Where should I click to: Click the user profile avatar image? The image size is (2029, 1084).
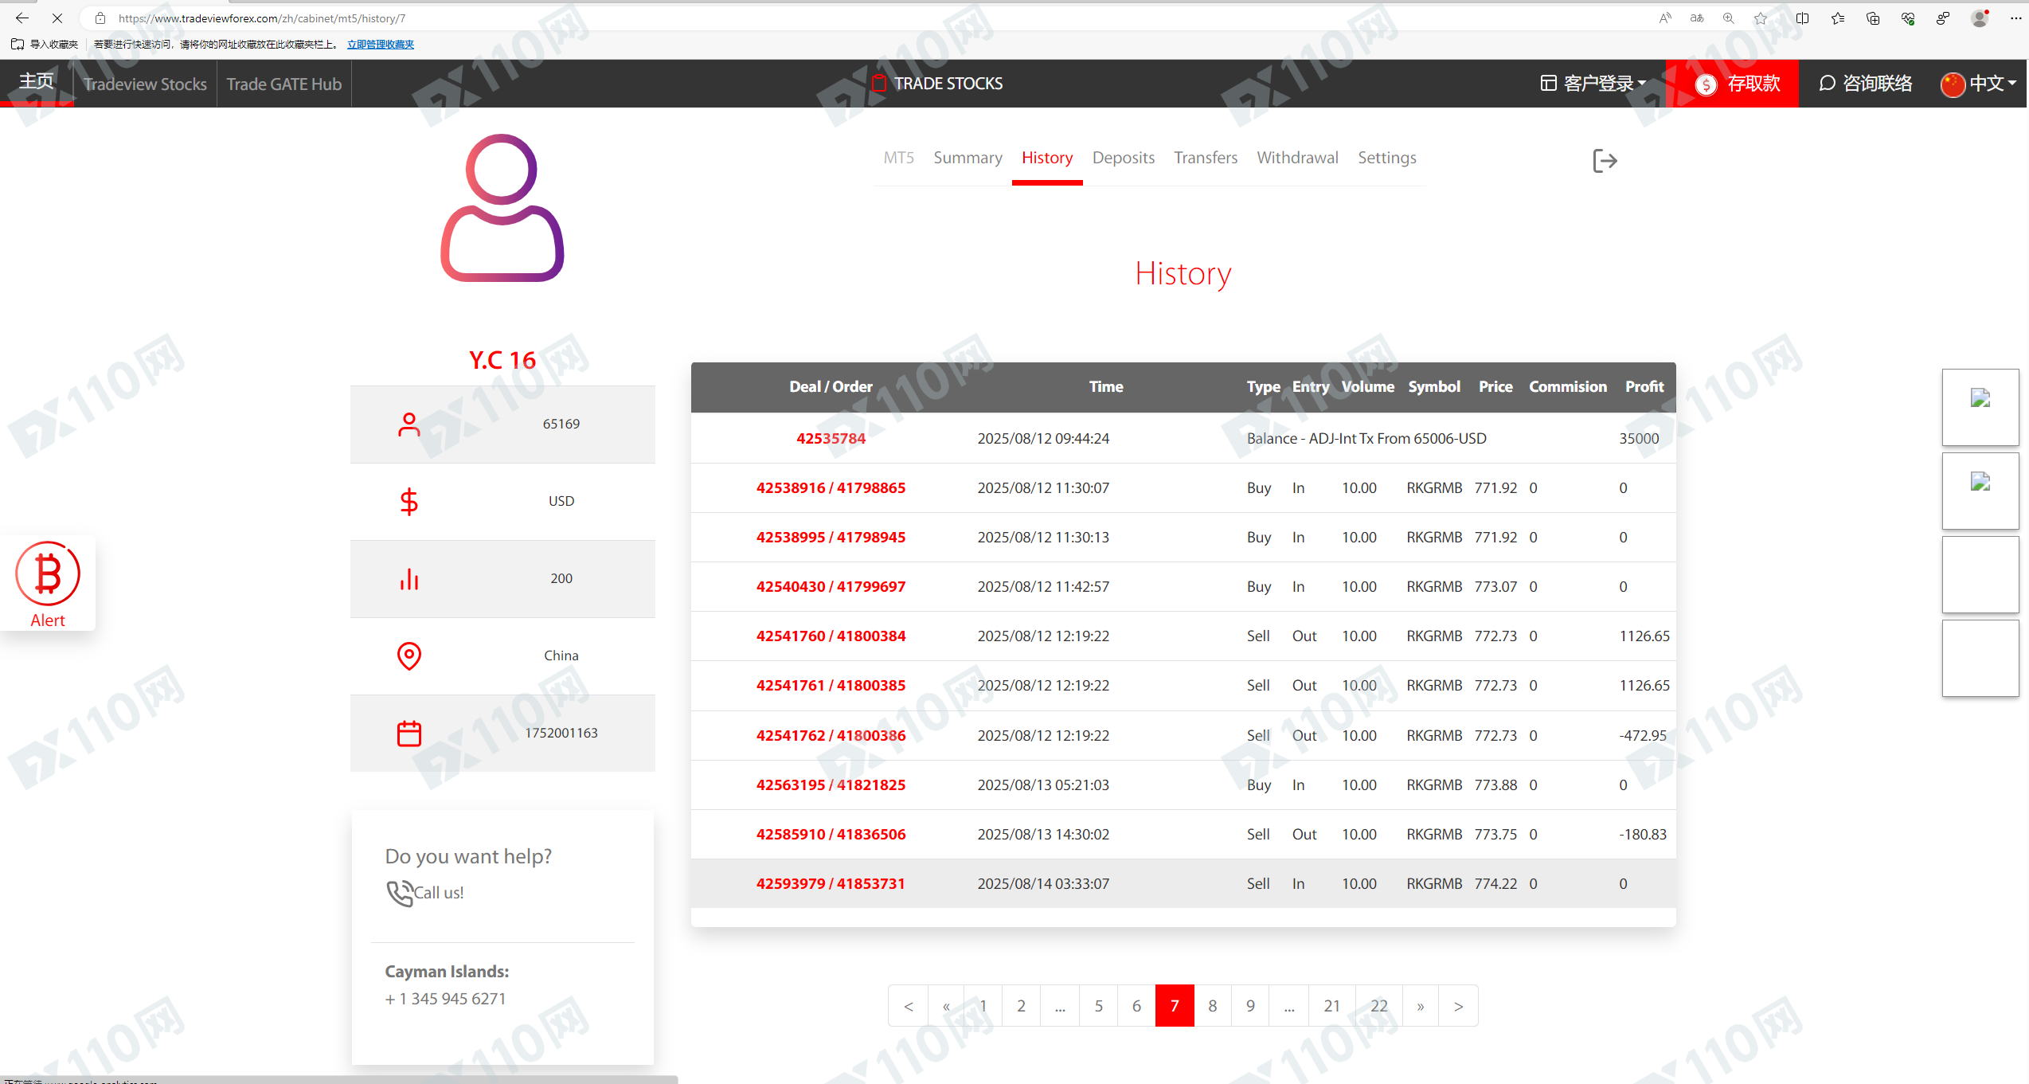point(502,208)
